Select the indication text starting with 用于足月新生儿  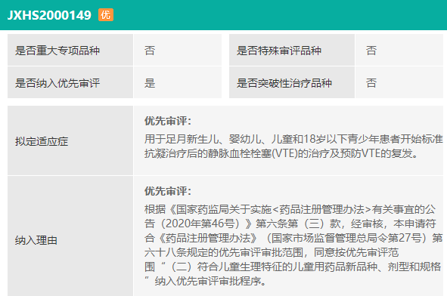293,146
